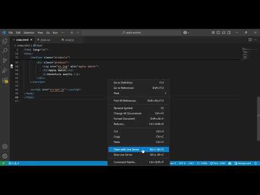Expand the Peek submenu arrow
Screen dimensions: 260x195
(x=165, y=93)
